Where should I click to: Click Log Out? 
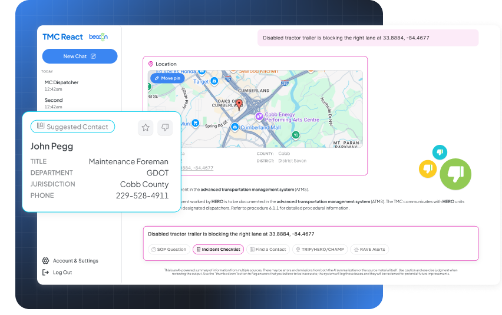click(x=57, y=273)
